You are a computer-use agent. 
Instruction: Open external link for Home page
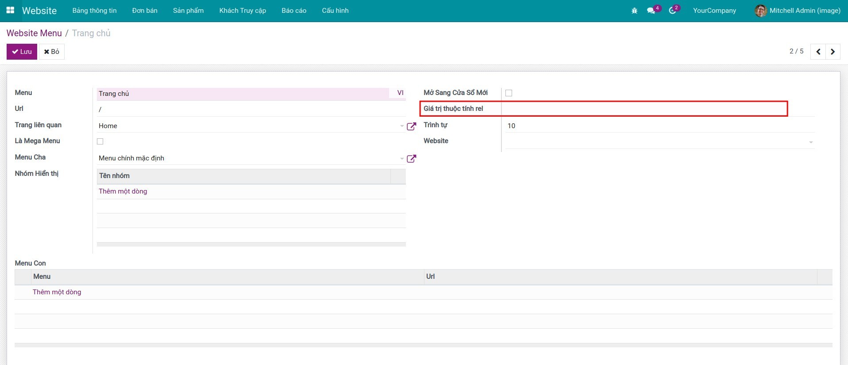click(x=411, y=126)
